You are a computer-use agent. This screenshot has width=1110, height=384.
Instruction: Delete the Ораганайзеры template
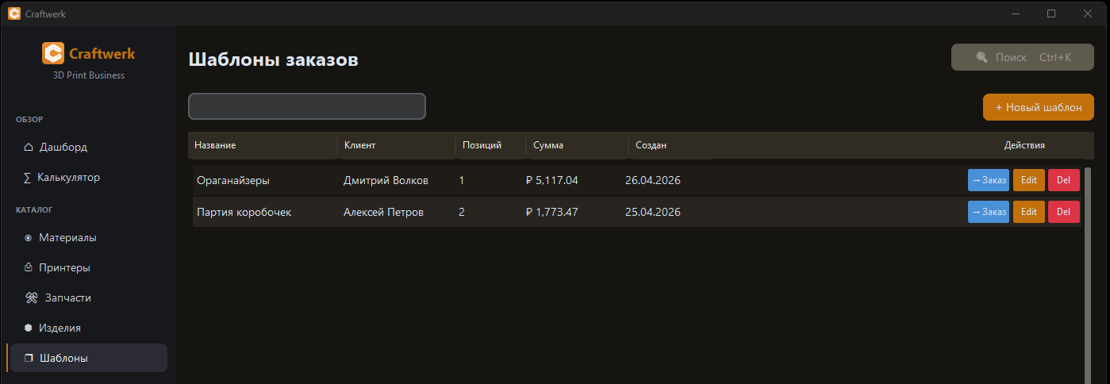(1063, 180)
